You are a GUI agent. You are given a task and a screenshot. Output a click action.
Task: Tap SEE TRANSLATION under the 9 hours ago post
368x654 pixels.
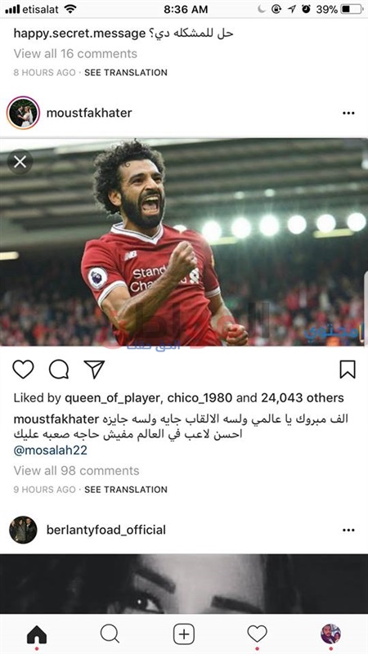tap(126, 489)
